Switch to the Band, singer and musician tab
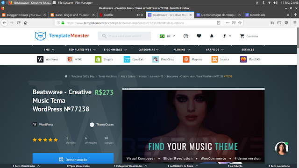Screen dimensions: 299x168 tap(72, 15)
